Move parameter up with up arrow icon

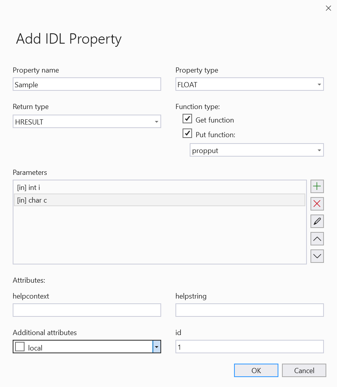317,239
